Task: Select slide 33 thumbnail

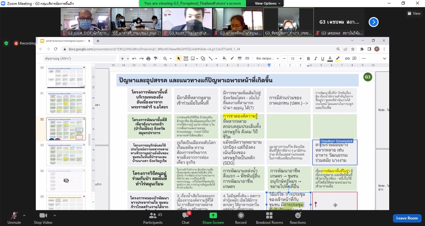Action: pyautogui.click(x=66, y=154)
